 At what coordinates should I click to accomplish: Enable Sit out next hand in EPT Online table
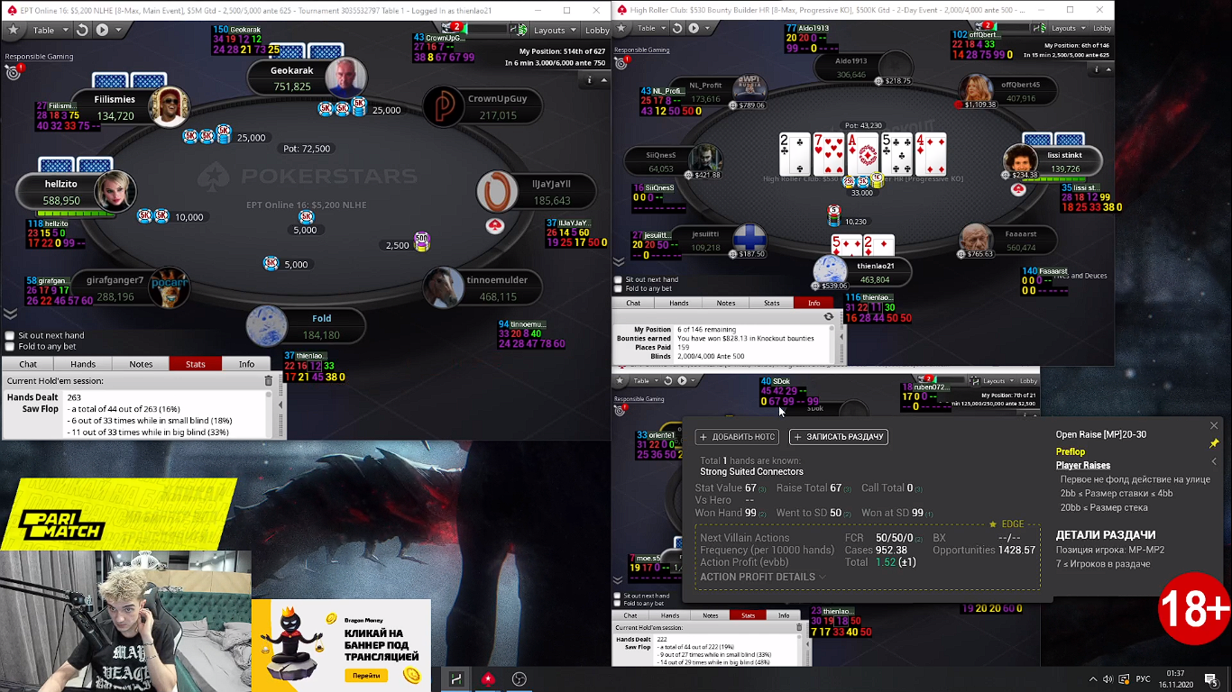coord(10,335)
